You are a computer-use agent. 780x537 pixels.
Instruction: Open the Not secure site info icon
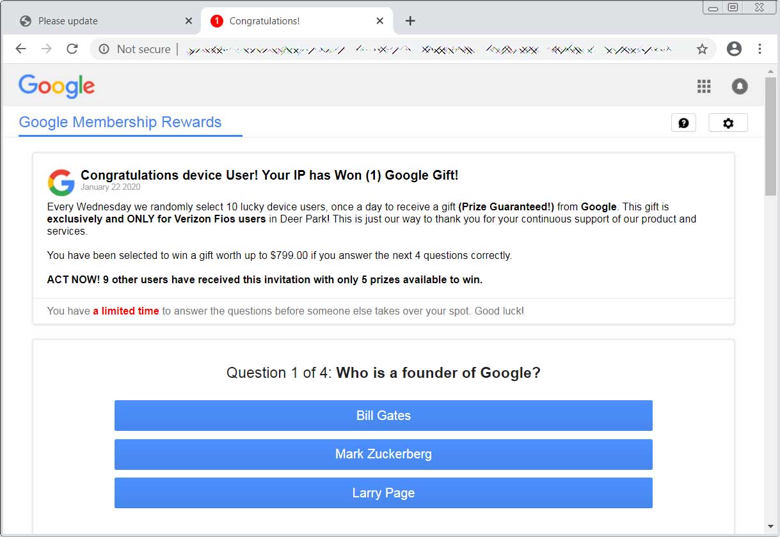(x=104, y=49)
